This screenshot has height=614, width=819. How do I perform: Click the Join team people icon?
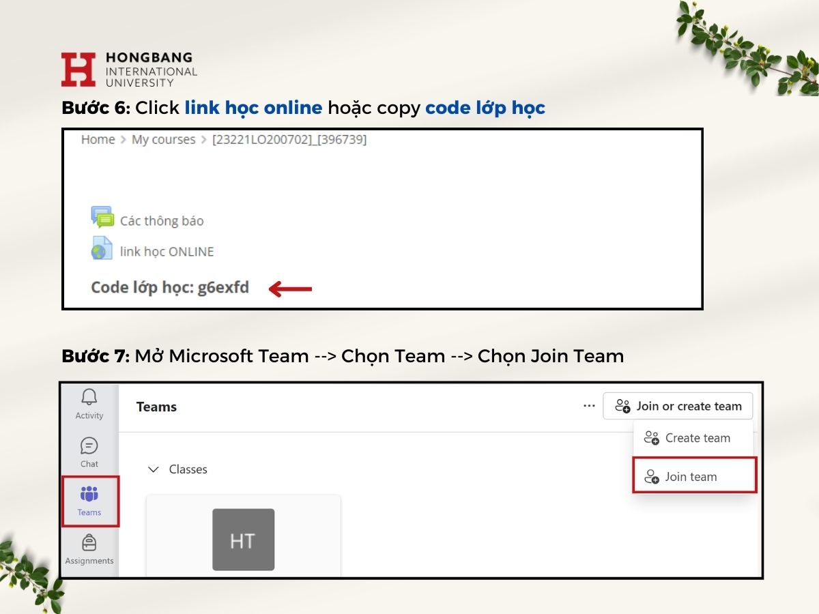coord(652,476)
